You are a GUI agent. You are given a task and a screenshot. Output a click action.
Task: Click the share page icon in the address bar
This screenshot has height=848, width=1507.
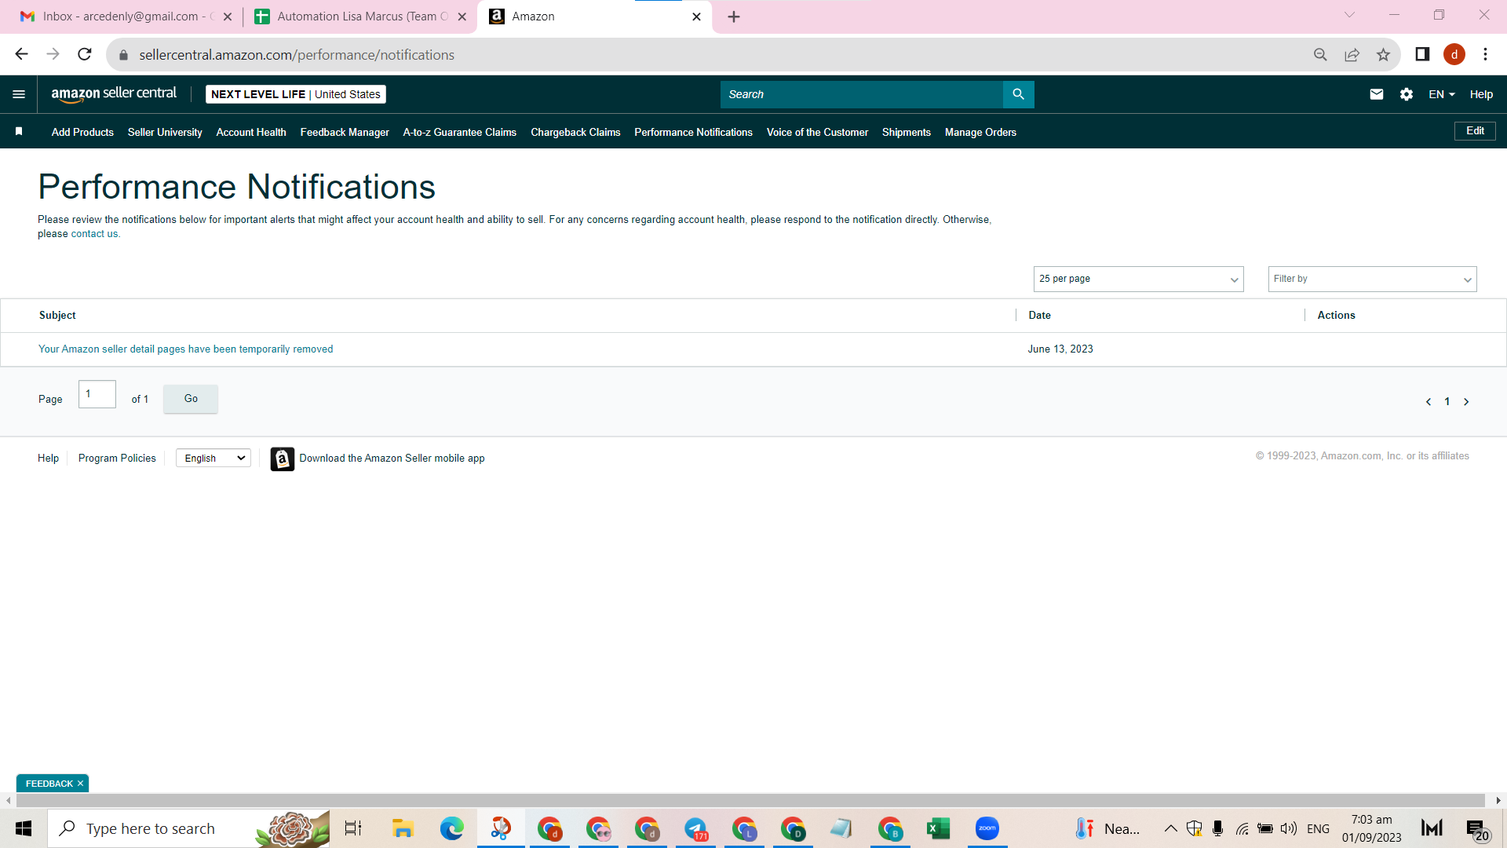[x=1352, y=54]
